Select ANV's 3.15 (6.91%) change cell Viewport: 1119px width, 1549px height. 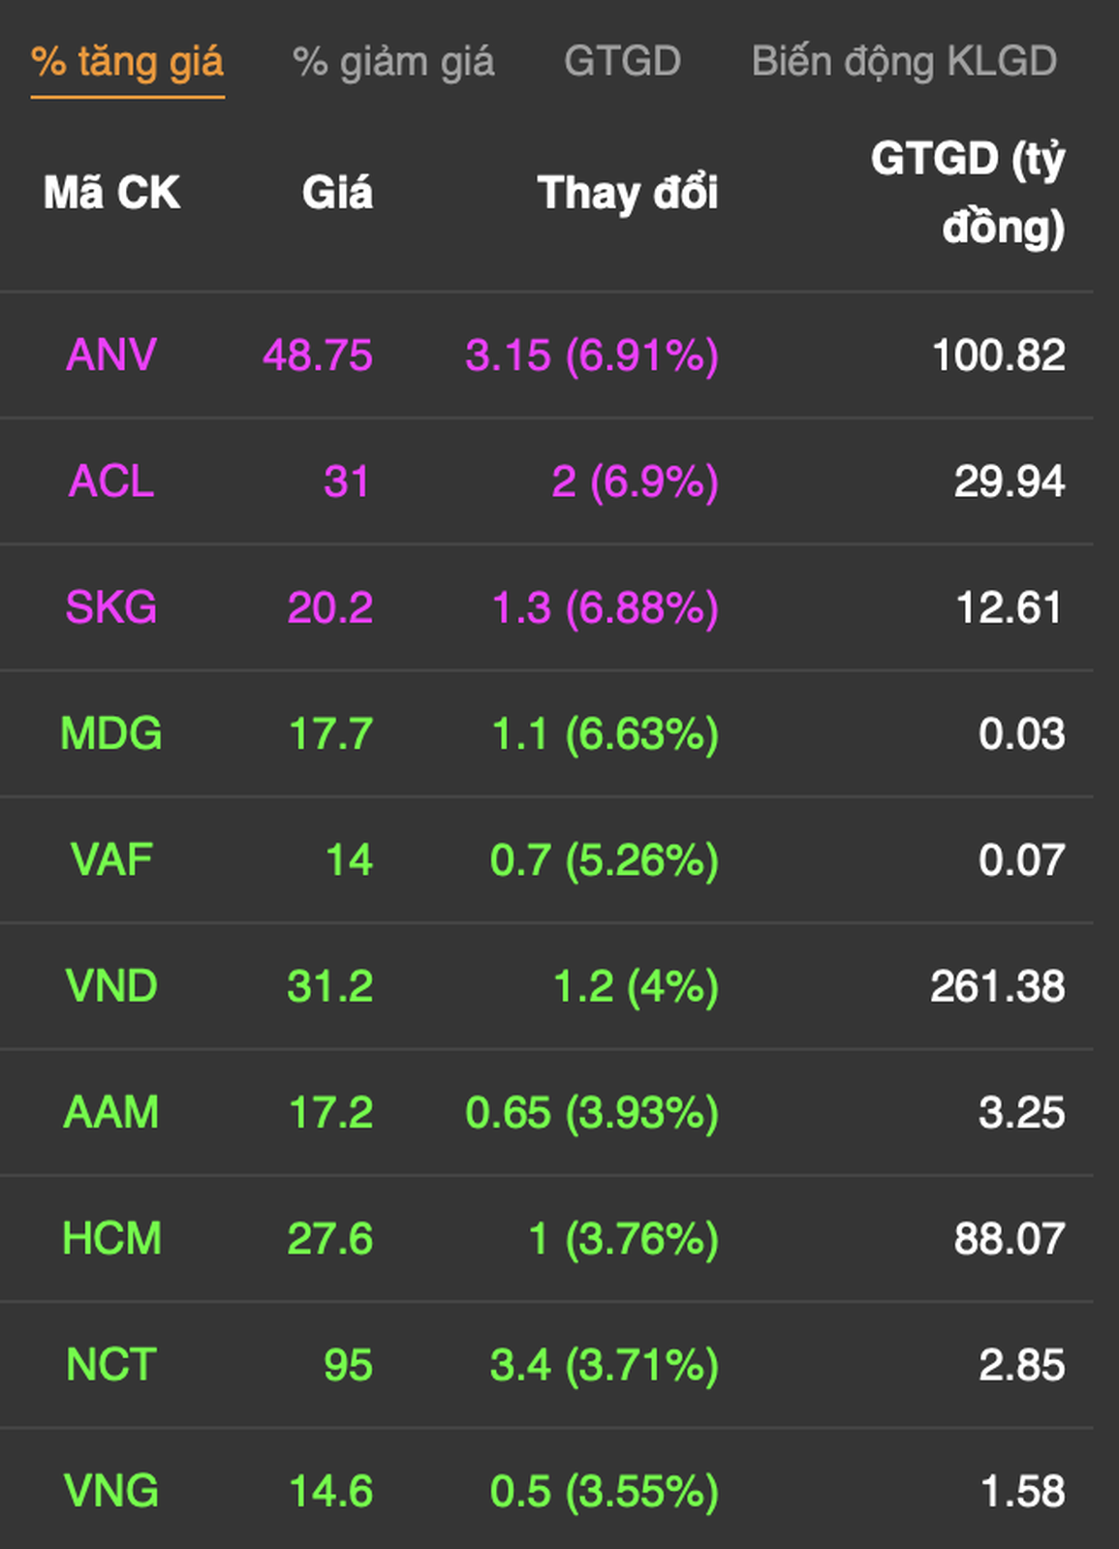click(x=592, y=355)
